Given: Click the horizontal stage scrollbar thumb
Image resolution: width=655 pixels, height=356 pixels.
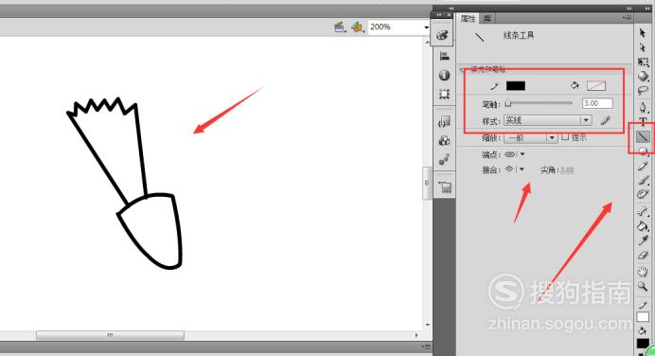Looking at the screenshot, I should point(110,335).
